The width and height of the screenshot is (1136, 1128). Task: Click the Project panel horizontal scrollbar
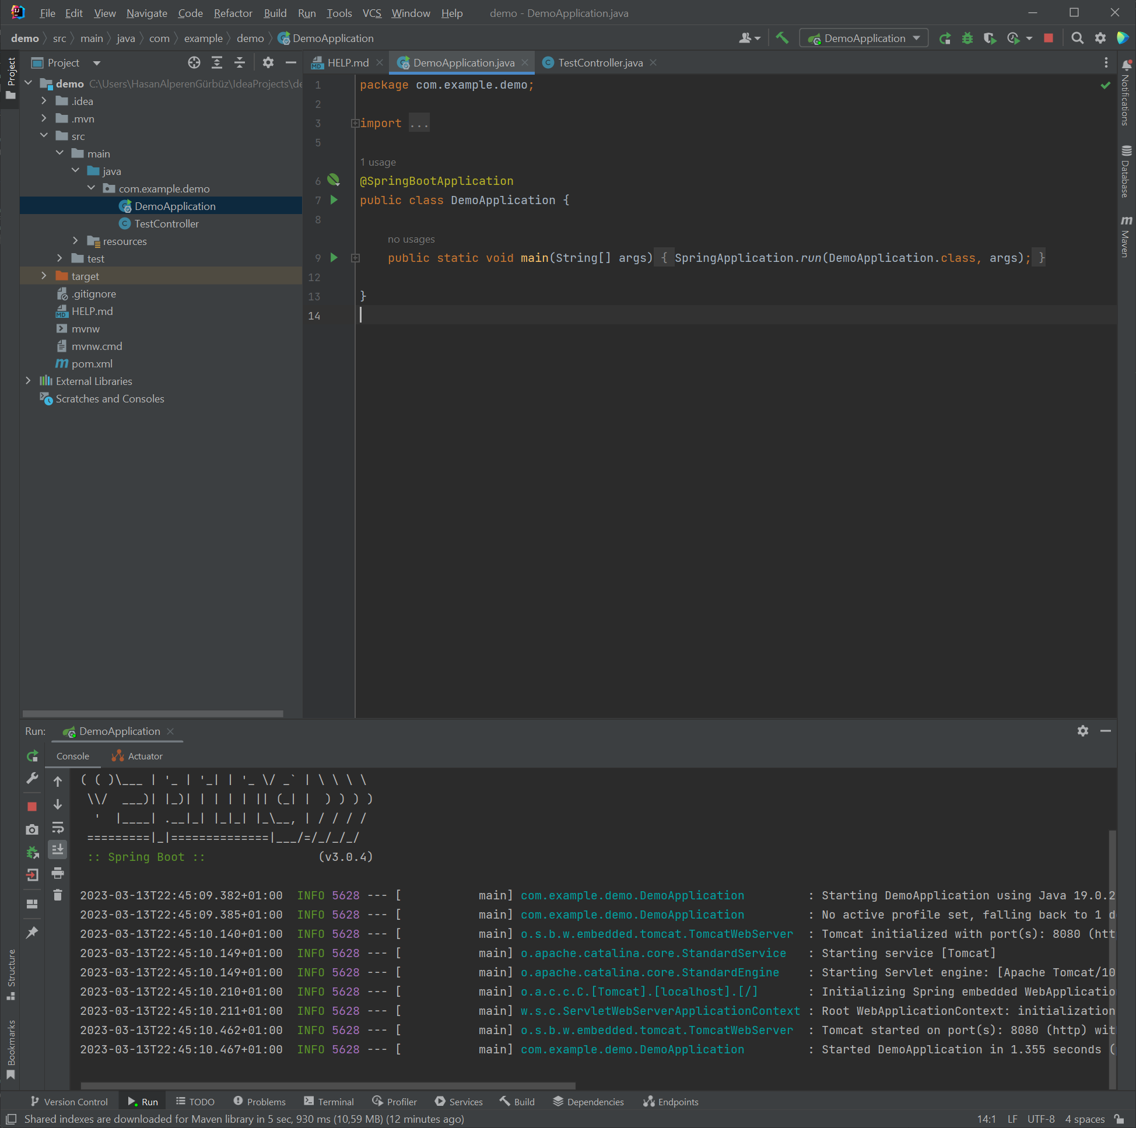153,713
